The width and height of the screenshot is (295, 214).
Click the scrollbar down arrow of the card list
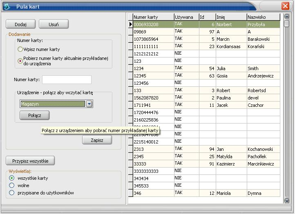click(x=287, y=201)
